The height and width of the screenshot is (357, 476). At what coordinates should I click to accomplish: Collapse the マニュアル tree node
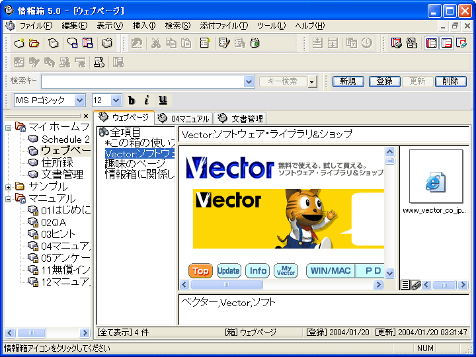8,199
